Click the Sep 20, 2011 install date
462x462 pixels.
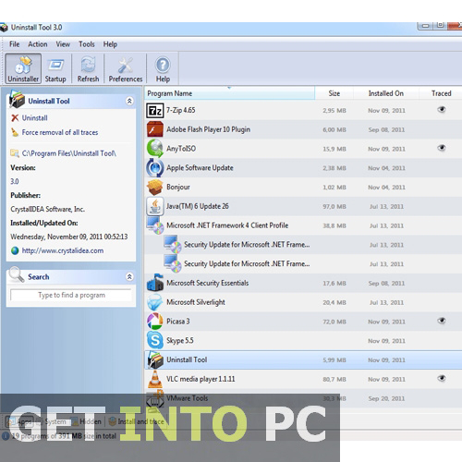tap(386, 398)
